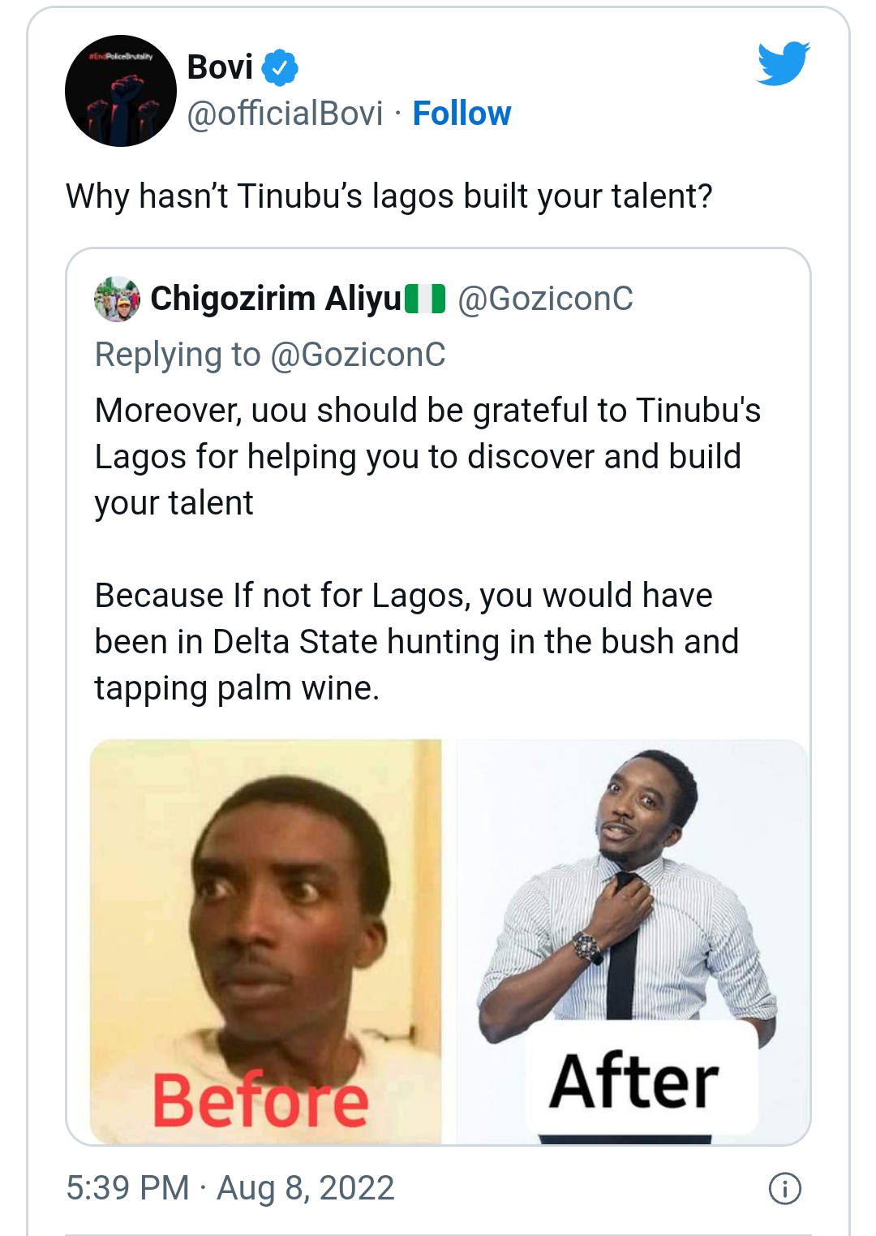Click "Why hasn't Tinubu's lagos" tweet text

[389, 196]
